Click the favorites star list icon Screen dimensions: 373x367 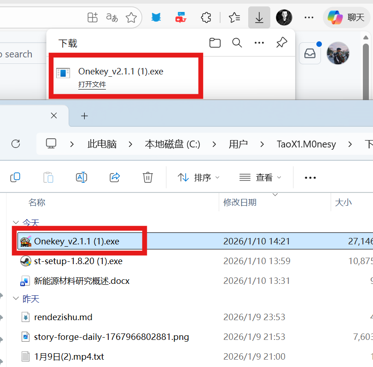click(234, 18)
